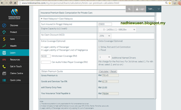This screenshot has height=110, width=181.
Task: Open the Claims Centre menu item
Action: (14, 73)
